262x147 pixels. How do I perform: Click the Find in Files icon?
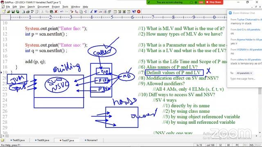81,12
